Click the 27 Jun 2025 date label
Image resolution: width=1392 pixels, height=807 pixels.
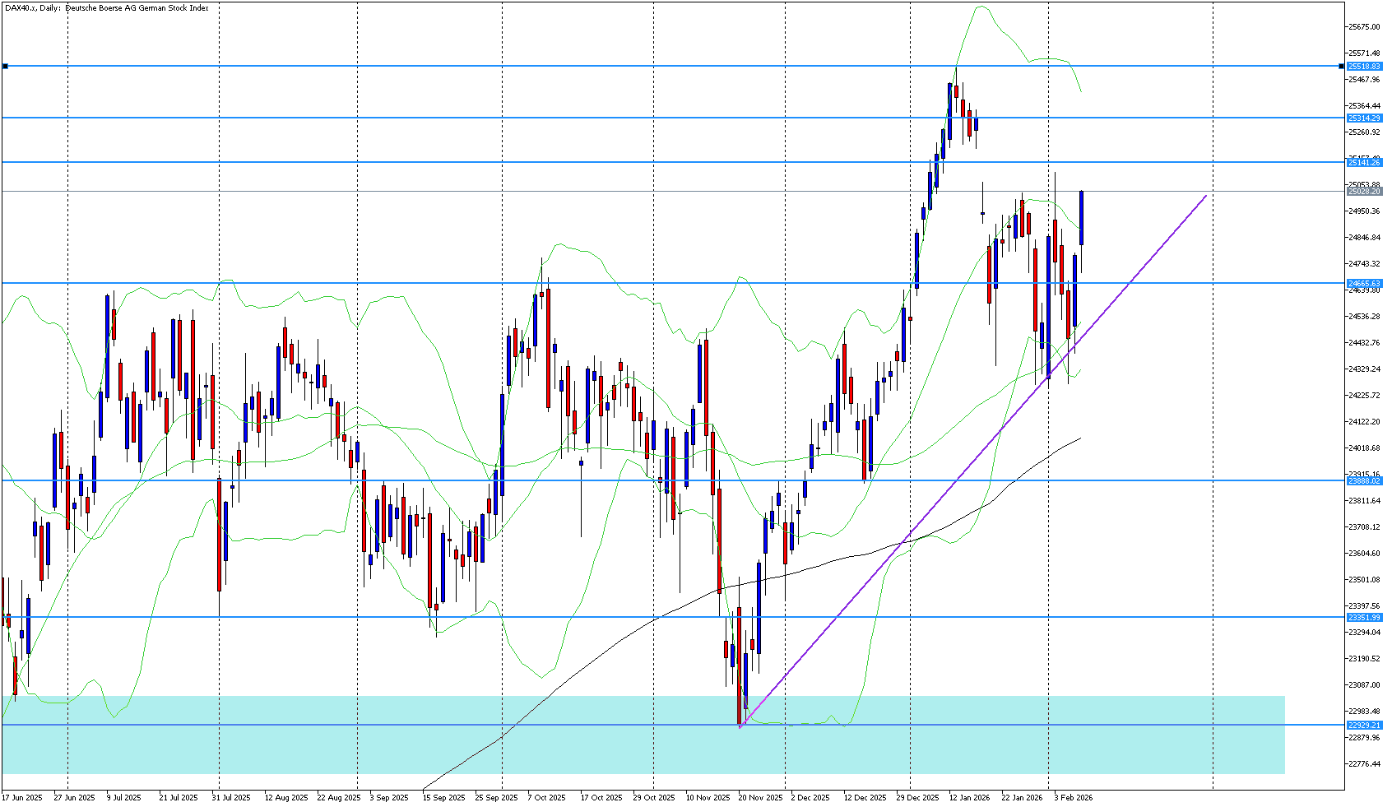coord(75,798)
